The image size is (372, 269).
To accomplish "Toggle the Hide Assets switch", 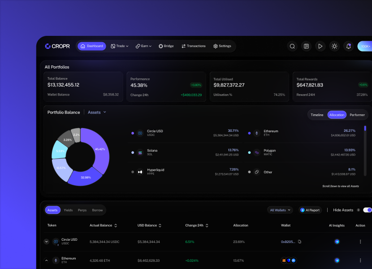I will tap(368, 210).
